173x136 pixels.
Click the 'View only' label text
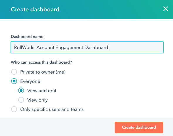pos(38,100)
